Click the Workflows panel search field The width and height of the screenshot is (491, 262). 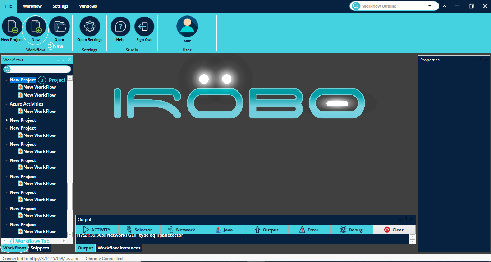pyautogui.click(x=40, y=69)
